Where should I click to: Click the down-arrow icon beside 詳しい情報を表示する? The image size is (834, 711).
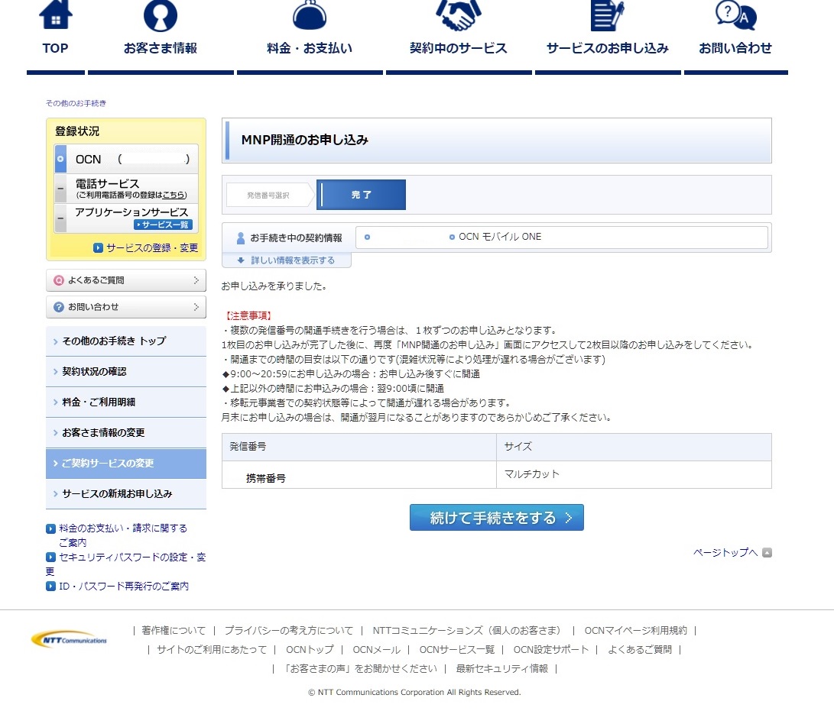(x=240, y=260)
